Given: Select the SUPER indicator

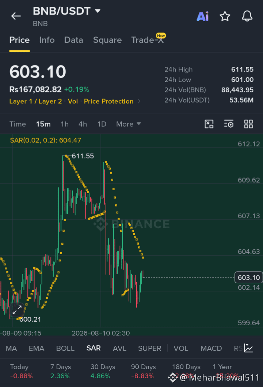Looking at the screenshot, I should coord(150,348).
